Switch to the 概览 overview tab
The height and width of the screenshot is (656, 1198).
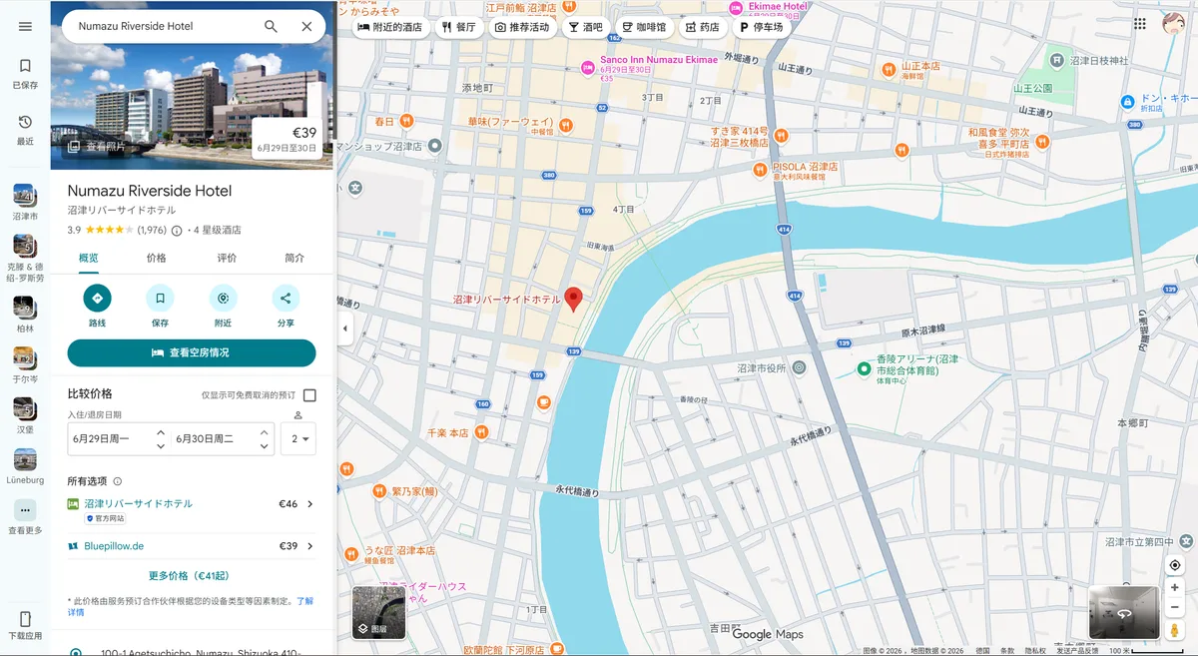(x=88, y=258)
